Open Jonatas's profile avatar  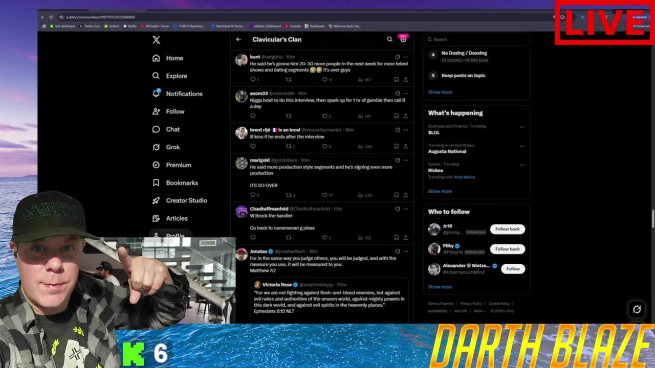coord(242,255)
